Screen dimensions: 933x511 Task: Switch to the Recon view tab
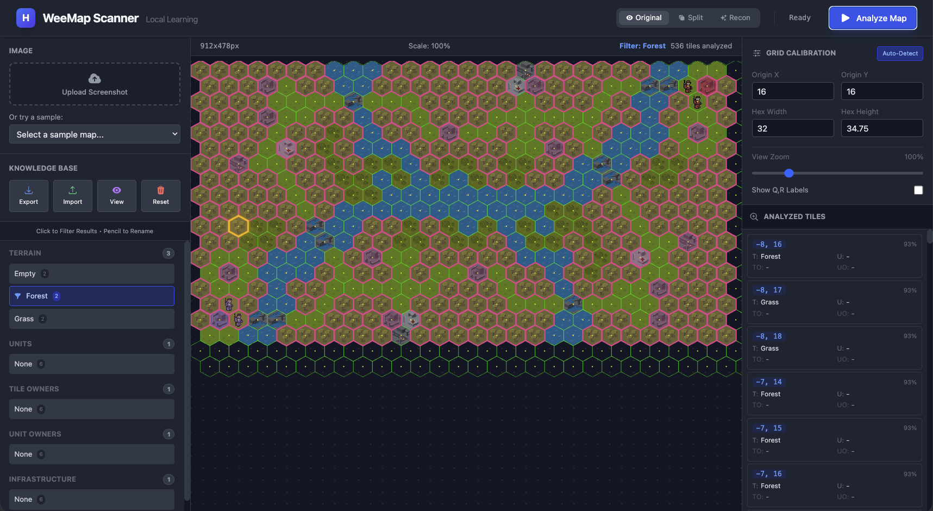[735, 18]
